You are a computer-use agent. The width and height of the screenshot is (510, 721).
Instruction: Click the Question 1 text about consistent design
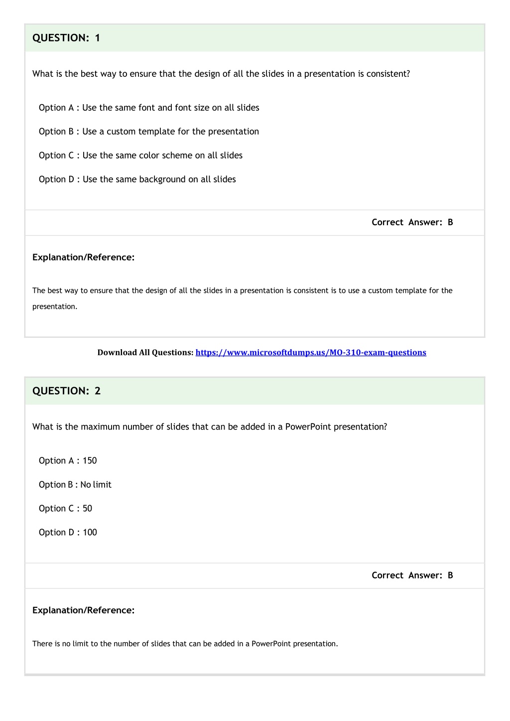(x=221, y=74)
